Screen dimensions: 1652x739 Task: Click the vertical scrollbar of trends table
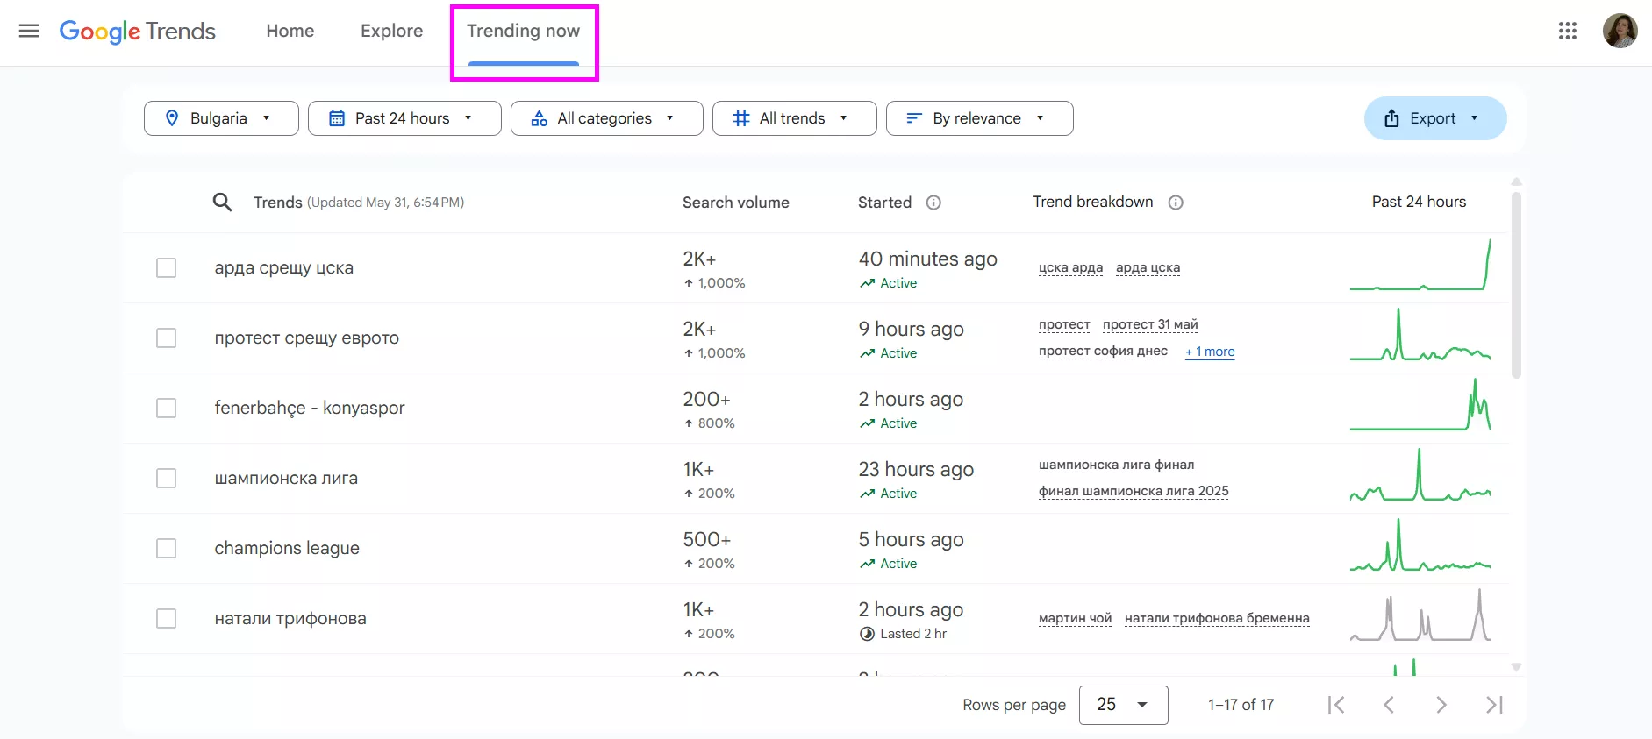[x=1516, y=286]
